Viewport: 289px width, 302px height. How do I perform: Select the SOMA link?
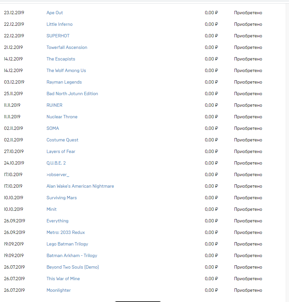pos(52,128)
